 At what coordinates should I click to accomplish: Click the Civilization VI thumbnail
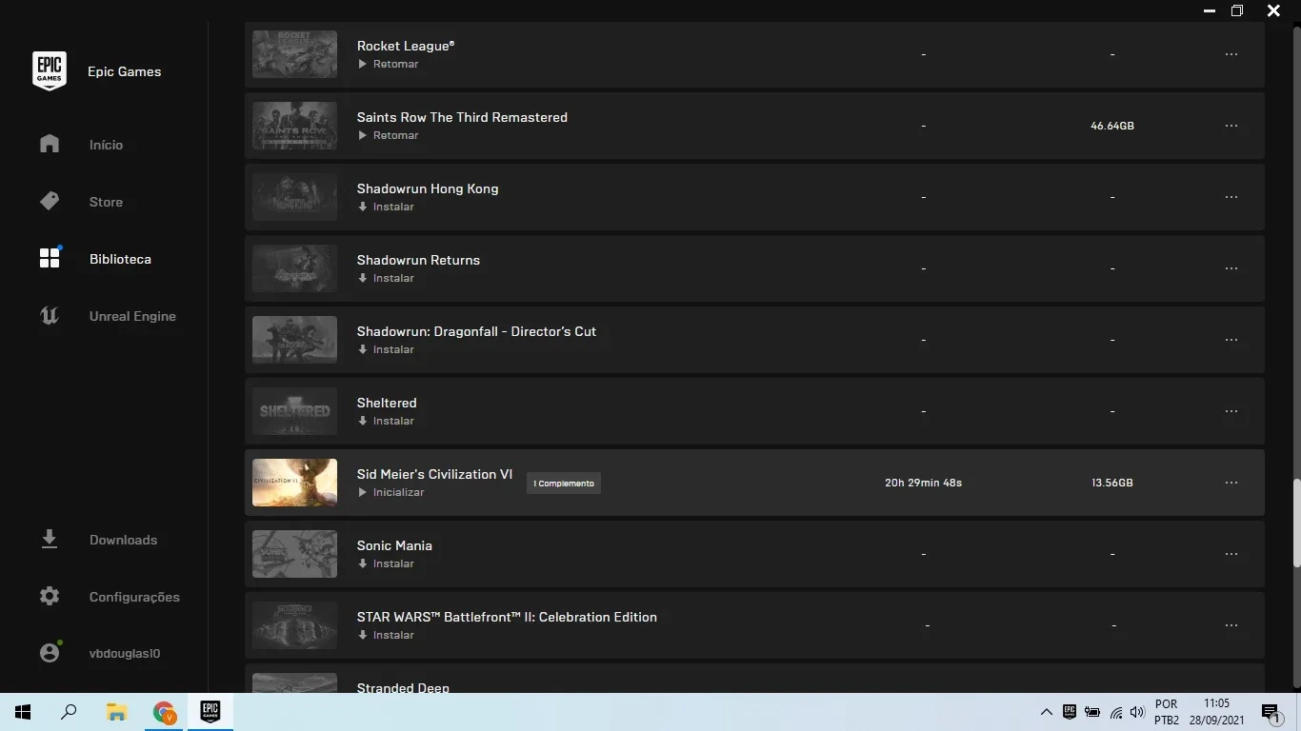coord(294,483)
